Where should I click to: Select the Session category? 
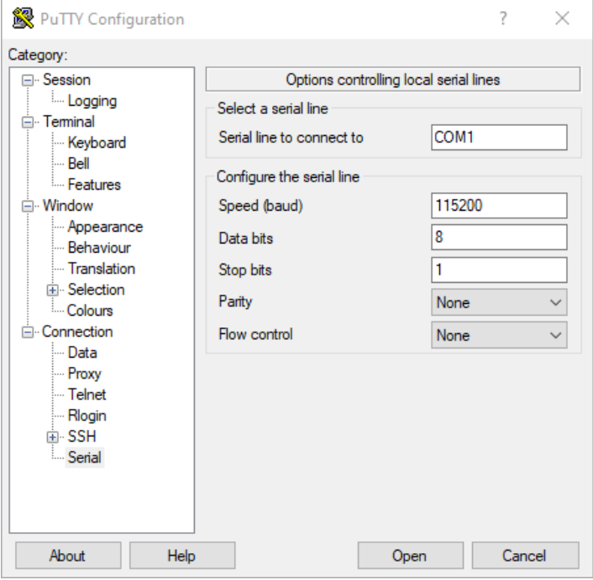[x=66, y=80]
